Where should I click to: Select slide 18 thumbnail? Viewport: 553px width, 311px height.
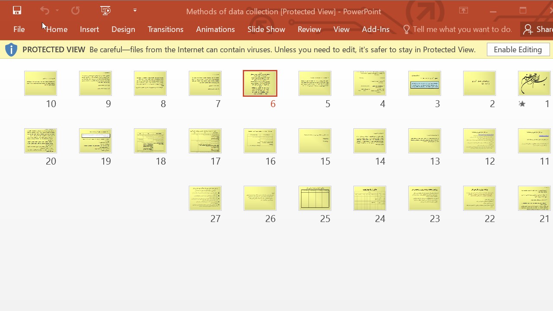(x=150, y=141)
